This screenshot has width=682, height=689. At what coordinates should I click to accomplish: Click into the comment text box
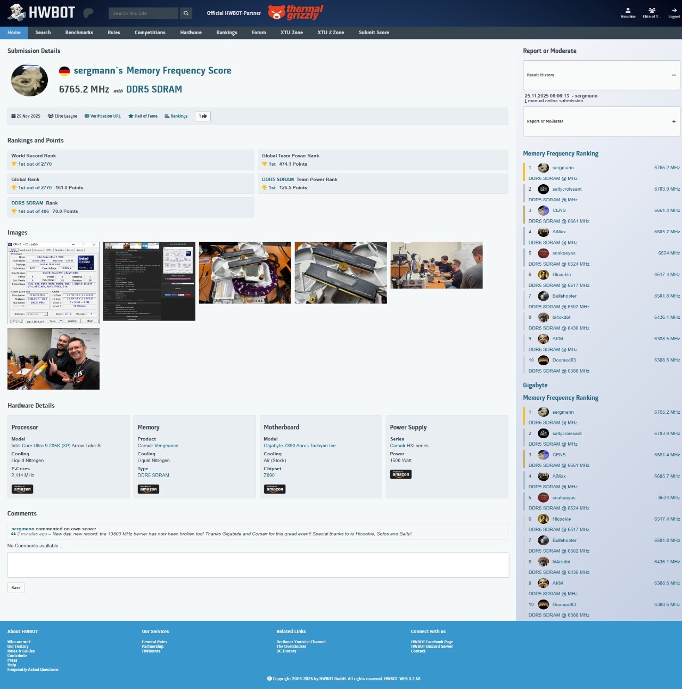pos(258,565)
